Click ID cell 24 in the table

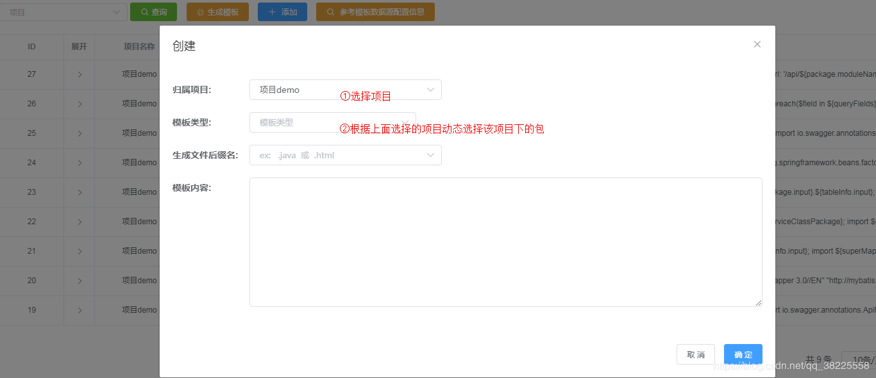tap(31, 163)
